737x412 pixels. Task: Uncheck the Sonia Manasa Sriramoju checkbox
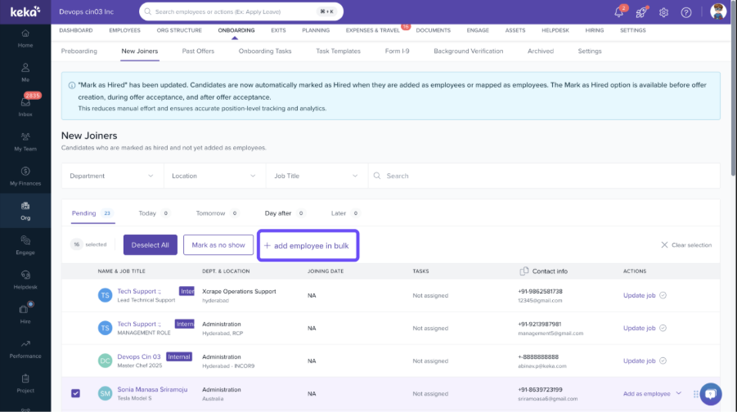(76, 393)
